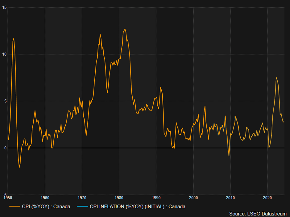Screen dimensions: 290x217
Task: Click the x-axis label 2020
Action: (x=267, y=198)
